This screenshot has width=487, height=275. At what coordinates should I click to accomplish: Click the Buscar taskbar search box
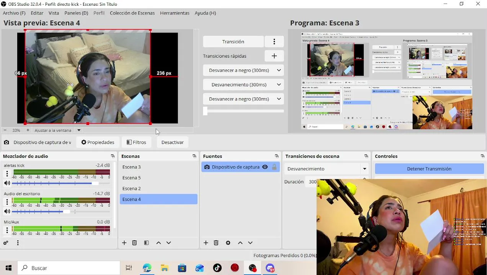point(69,268)
